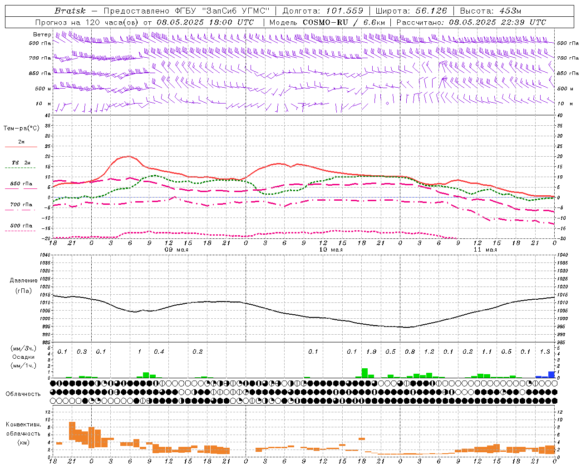Click the precipitation value 1.9
581x465 pixels.
coord(371,352)
